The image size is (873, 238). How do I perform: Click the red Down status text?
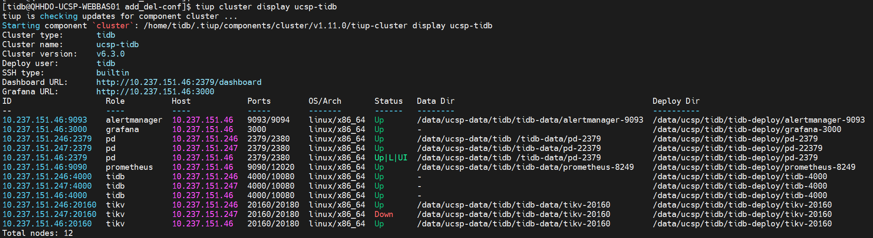tap(384, 214)
